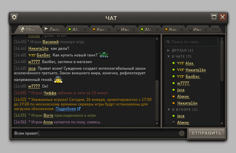236x153 pixels.
Task: Expand the ДРУЗЬЯ (6) group
Action: pos(169,50)
